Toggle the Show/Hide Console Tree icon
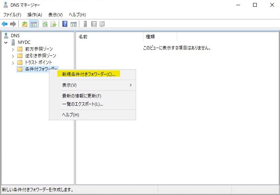This screenshot has height=195, width=280. 33,24
